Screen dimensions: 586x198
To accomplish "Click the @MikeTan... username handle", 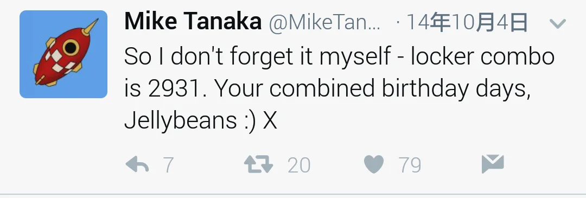I will 325,22.
